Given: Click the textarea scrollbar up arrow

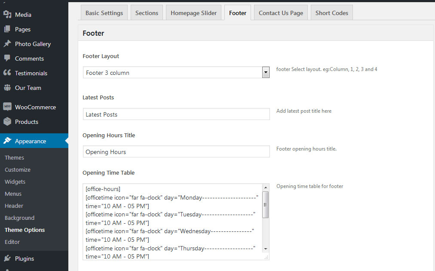Looking at the screenshot, I should (266, 188).
